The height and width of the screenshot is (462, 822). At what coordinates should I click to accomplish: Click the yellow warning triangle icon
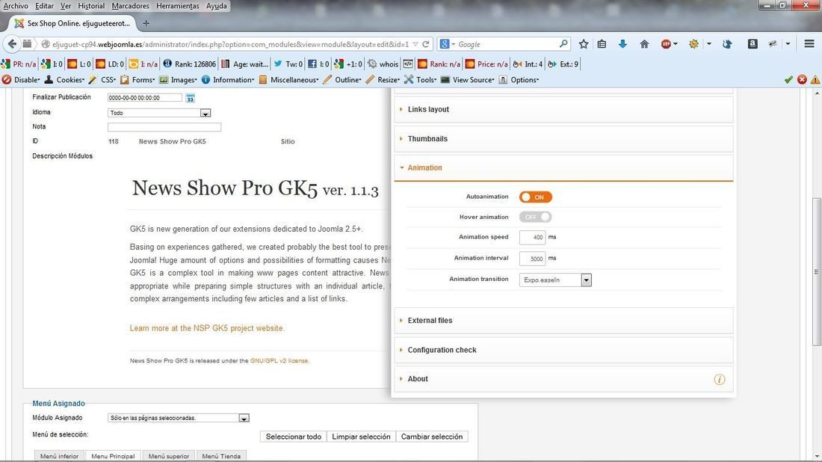[815, 80]
